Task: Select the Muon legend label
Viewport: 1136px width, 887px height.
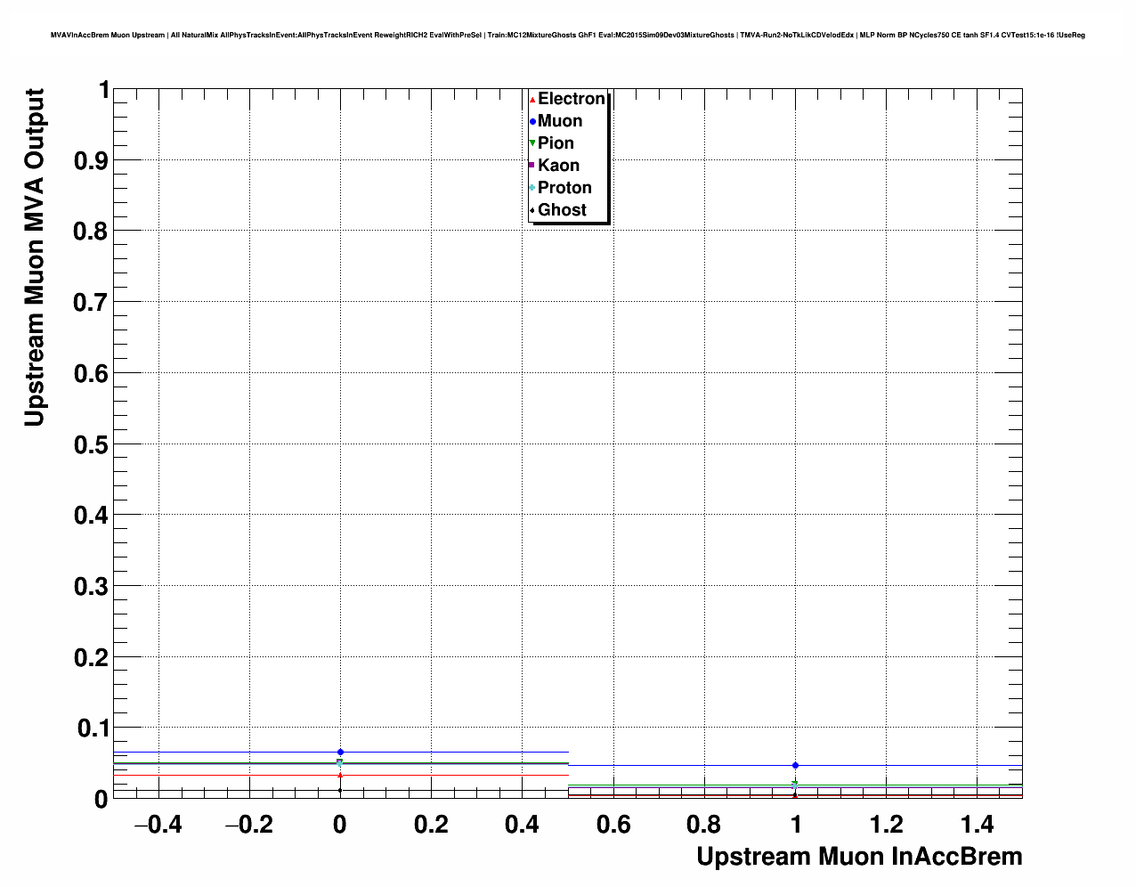Action: coord(560,121)
